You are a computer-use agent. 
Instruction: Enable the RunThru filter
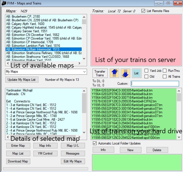(x=164, y=71)
